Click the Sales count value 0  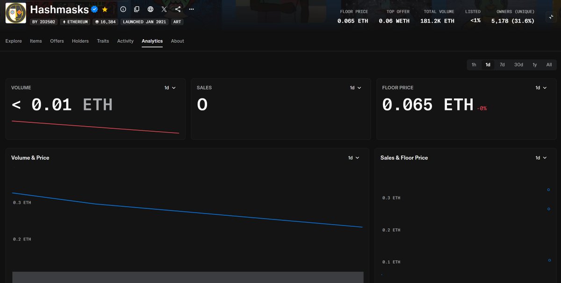[x=202, y=105]
